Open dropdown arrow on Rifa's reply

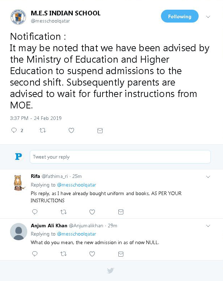pyautogui.click(x=208, y=176)
